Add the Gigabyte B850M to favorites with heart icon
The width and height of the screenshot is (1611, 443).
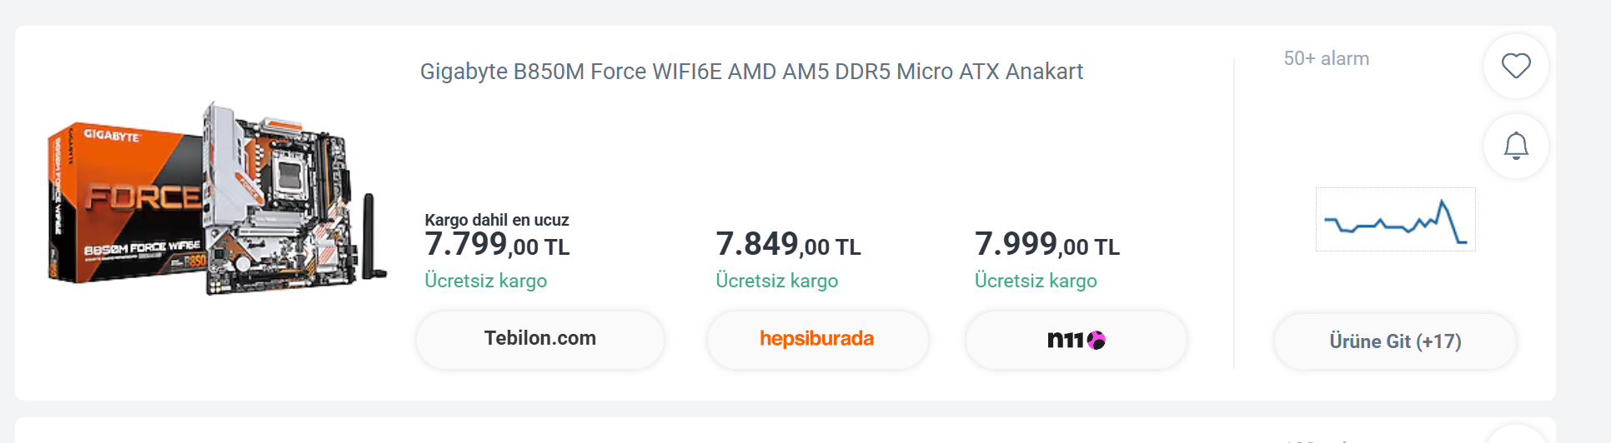pyautogui.click(x=1516, y=66)
